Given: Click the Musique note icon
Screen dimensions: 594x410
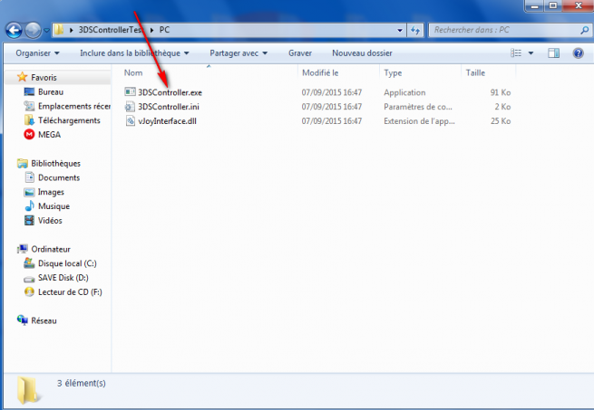Looking at the screenshot, I should coord(29,205).
